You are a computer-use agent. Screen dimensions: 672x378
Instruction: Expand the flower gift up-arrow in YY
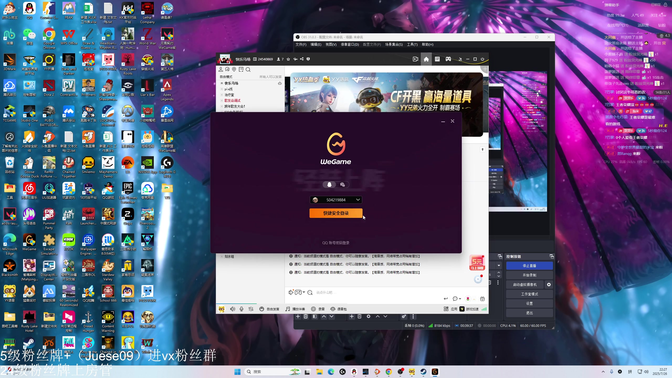tap(474, 299)
